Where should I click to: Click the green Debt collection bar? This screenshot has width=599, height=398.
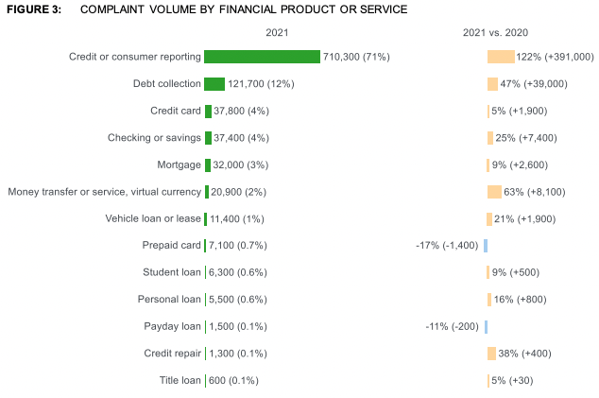tap(214, 84)
